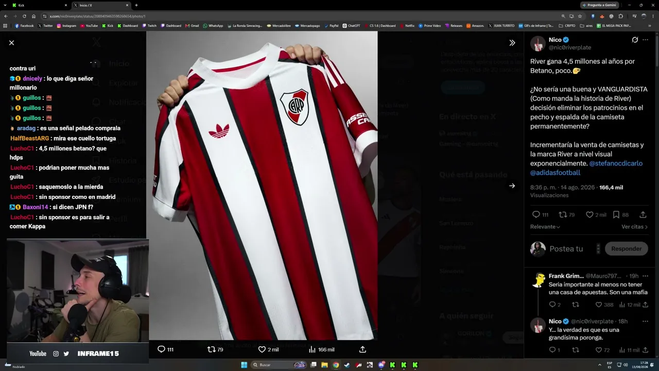This screenshot has width=659, height=371.
Task: Go to the next photo arrow
Action: point(512,186)
